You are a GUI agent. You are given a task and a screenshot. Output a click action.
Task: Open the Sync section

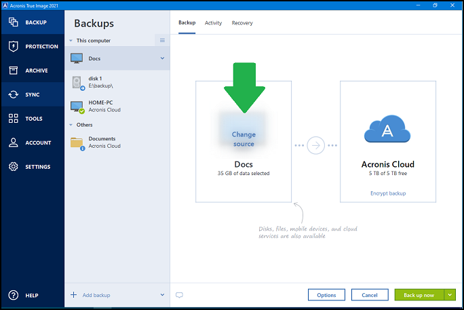tap(32, 94)
